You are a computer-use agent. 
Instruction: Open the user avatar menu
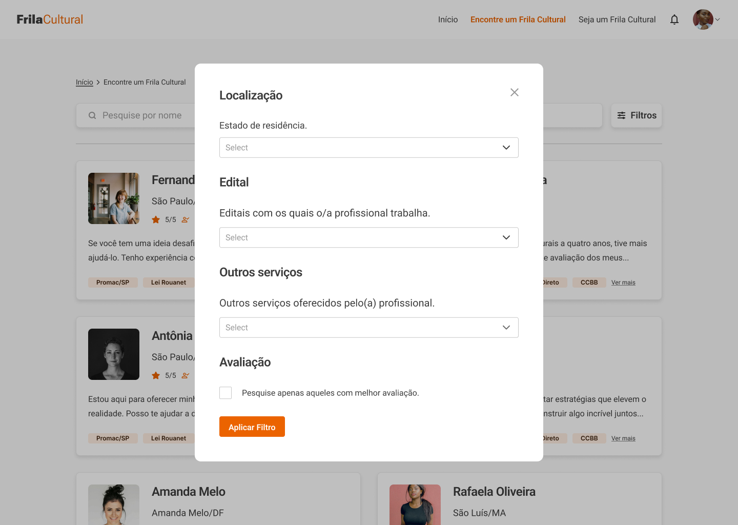click(x=703, y=19)
